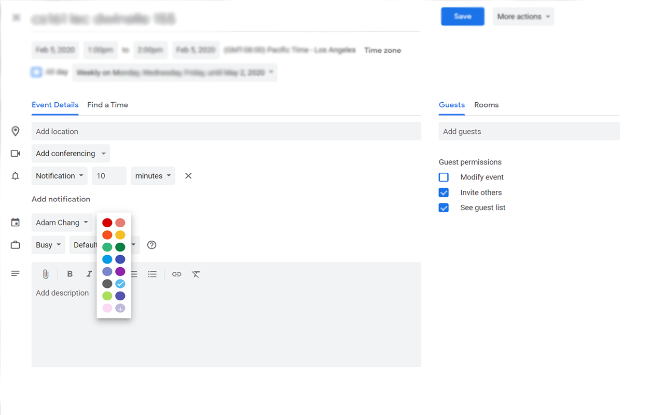Close the event editor
The width and height of the screenshot is (664, 415).
pos(17,18)
